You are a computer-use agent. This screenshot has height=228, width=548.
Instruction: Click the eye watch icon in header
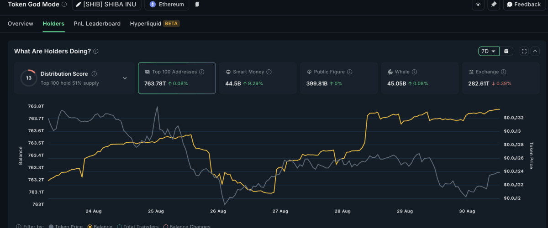478,5
